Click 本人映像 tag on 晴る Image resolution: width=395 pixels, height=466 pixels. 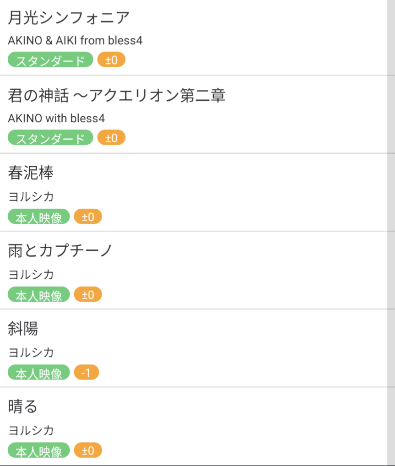[39, 451]
